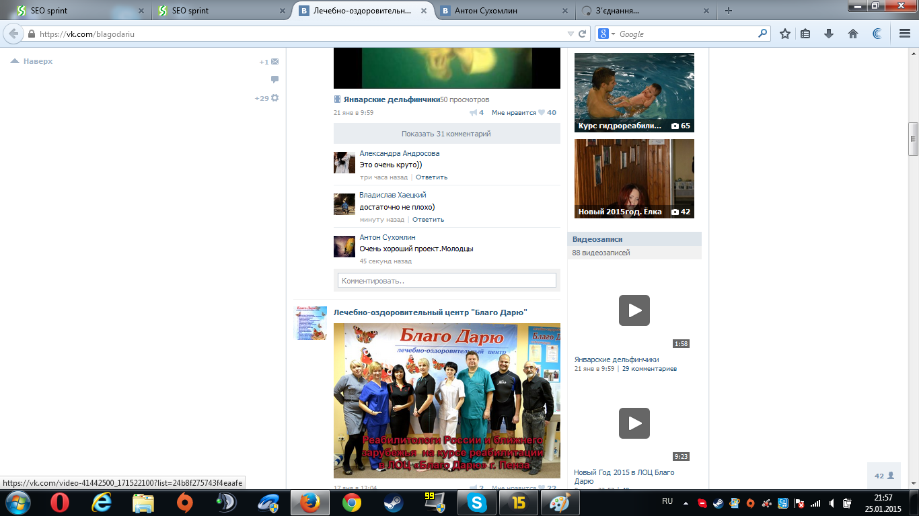Open the Firefox hamburger menu
The image size is (919, 516).
pos(905,34)
